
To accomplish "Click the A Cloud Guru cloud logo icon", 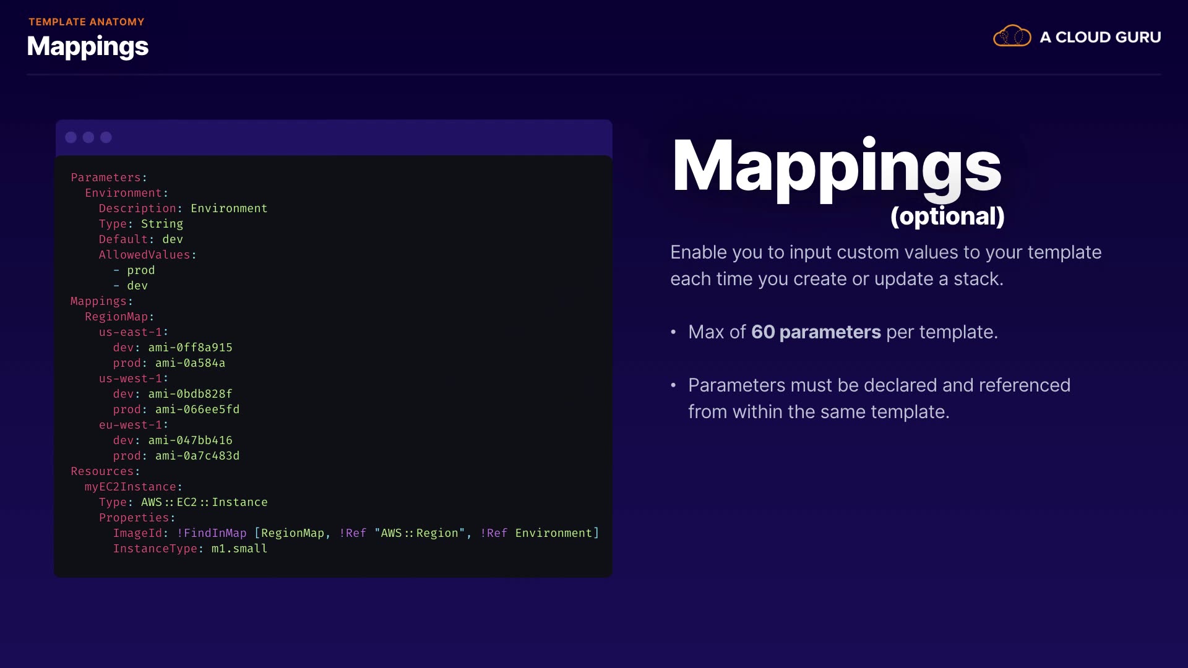I will (1012, 36).
